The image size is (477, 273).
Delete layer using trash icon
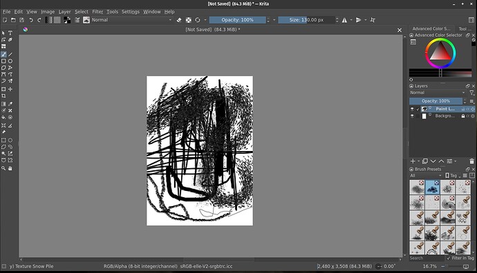click(x=471, y=161)
